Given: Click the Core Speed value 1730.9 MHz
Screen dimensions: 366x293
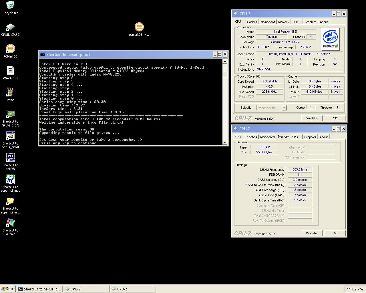Looking at the screenshot, I should [x=269, y=82].
